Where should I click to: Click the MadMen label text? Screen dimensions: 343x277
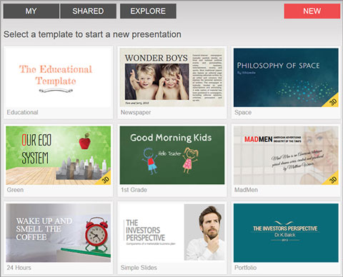click(246, 190)
